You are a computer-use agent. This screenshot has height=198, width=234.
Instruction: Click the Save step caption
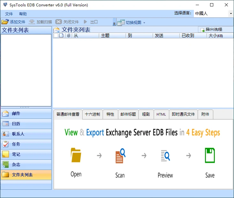click(x=210, y=175)
